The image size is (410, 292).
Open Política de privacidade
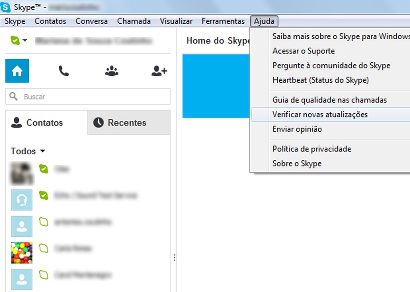coord(331,149)
